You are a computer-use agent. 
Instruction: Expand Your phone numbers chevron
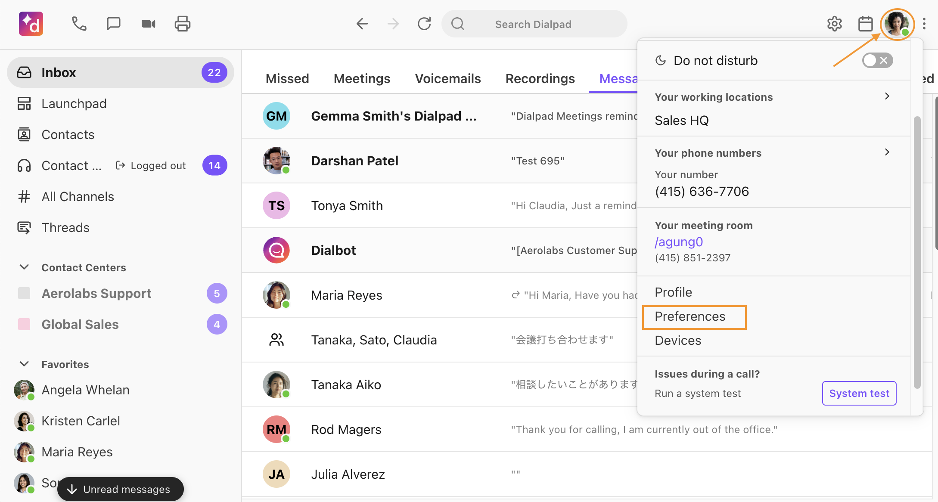(887, 152)
